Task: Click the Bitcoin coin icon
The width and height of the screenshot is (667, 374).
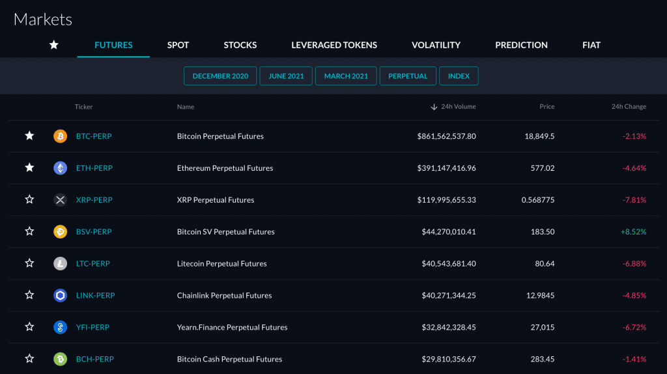Action: click(x=60, y=136)
